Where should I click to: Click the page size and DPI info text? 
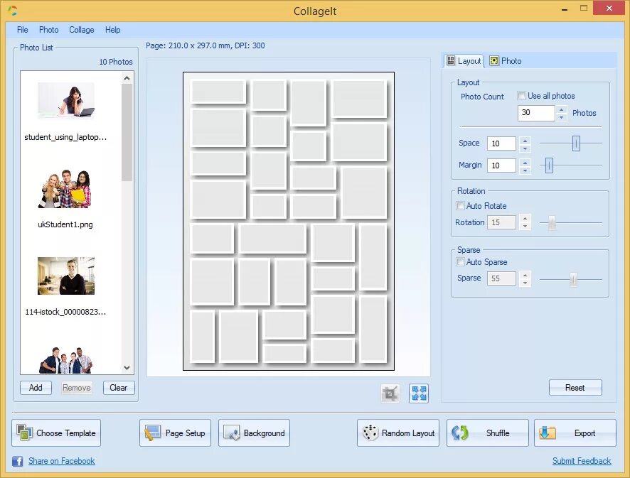click(205, 45)
